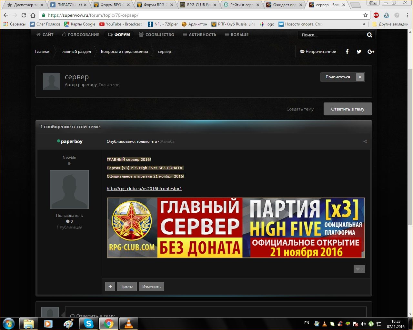The width and height of the screenshot is (413, 330).
Task: Go back with browser back arrow
Action: click(x=6, y=15)
